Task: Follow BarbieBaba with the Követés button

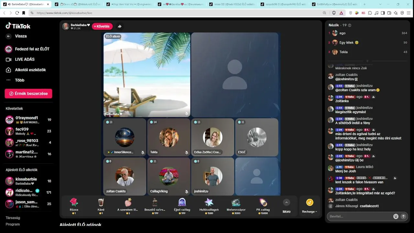Action: (102, 26)
